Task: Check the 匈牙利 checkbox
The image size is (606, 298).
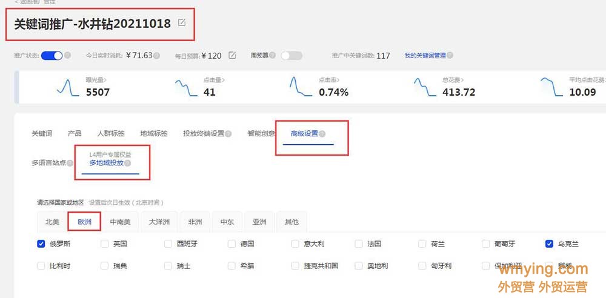Action: [x=422, y=266]
